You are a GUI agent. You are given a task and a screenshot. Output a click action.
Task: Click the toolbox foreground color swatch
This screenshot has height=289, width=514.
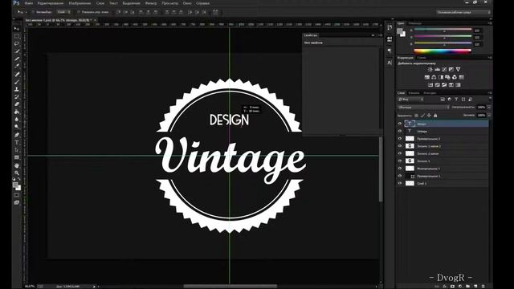[x=15, y=185]
